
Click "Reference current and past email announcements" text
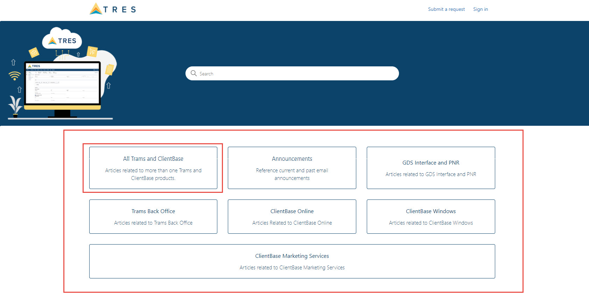point(292,174)
